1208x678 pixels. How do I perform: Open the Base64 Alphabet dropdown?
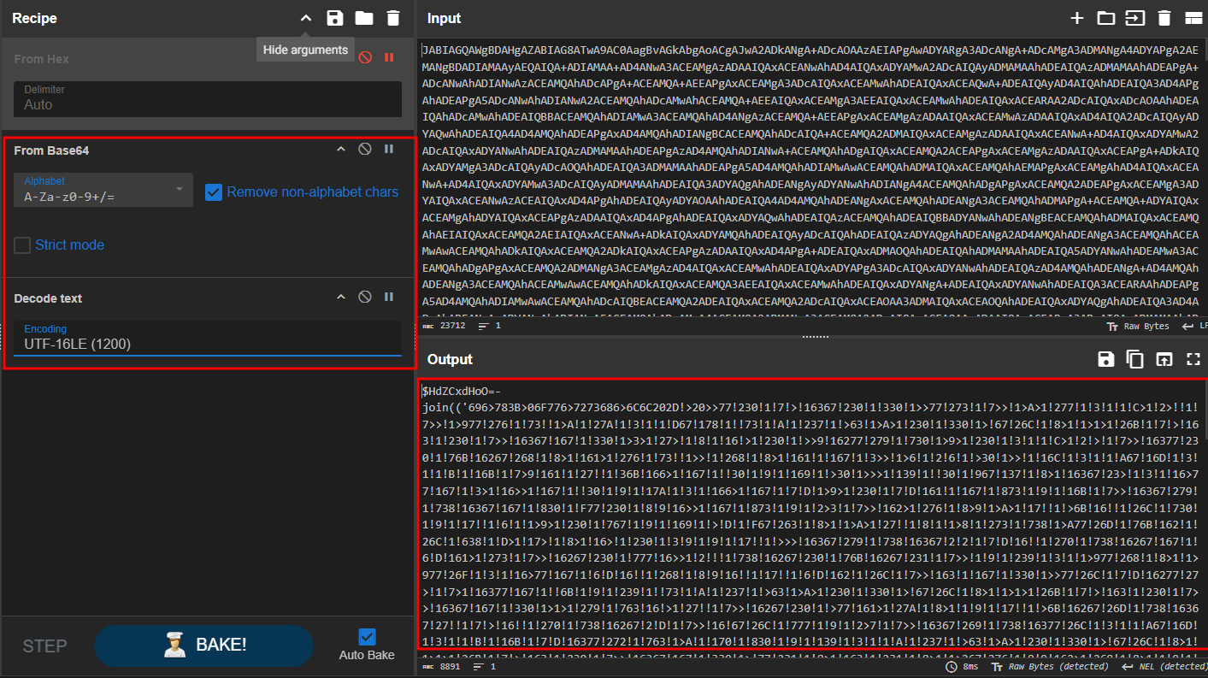pyautogui.click(x=103, y=190)
